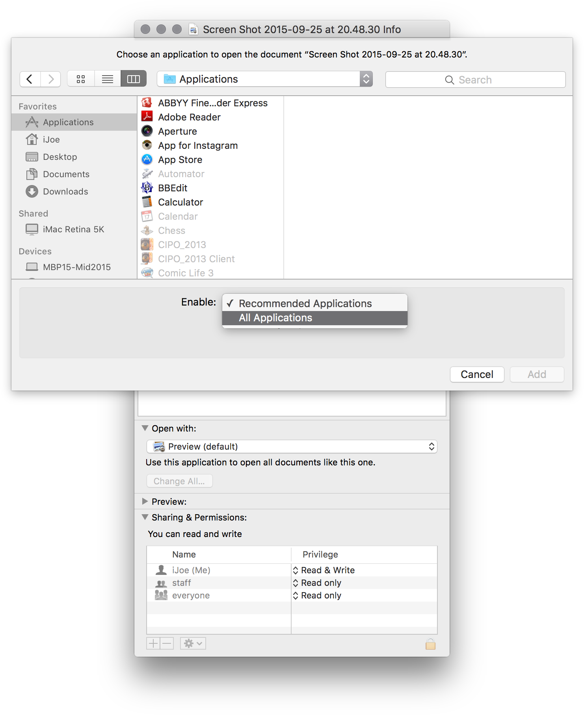Image resolution: width=584 pixels, height=715 pixels.
Task: Select the everyone row in permissions
Action: [292, 595]
